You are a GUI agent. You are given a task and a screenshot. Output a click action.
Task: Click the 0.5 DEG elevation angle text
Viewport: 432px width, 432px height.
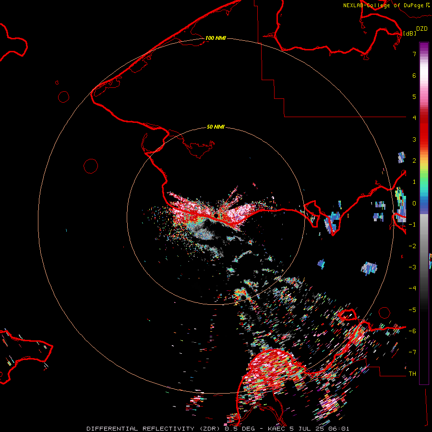(x=240, y=429)
